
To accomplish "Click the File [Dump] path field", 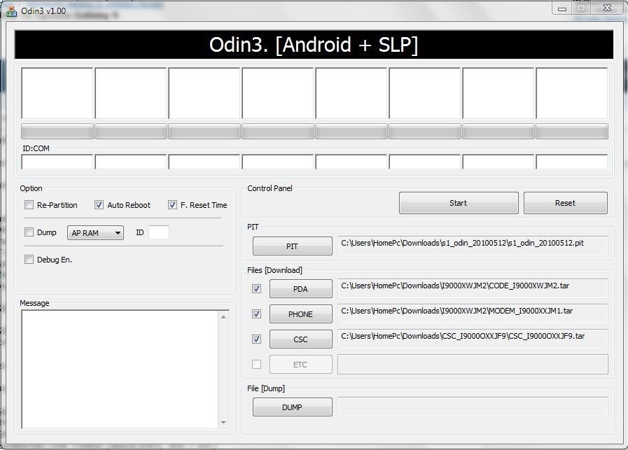I will (x=473, y=407).
